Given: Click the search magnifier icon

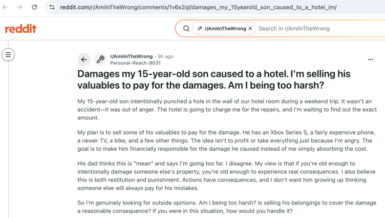Looking at the screenshot, I should coord(186,28).
